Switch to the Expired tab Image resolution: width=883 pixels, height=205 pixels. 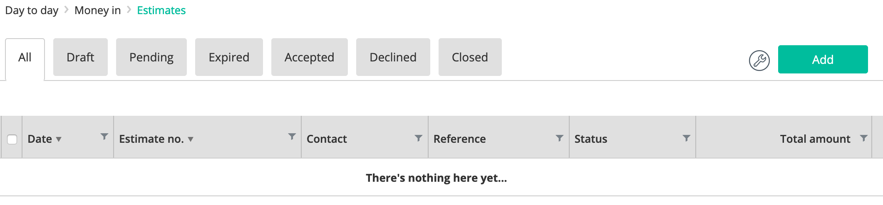(229, 57)
